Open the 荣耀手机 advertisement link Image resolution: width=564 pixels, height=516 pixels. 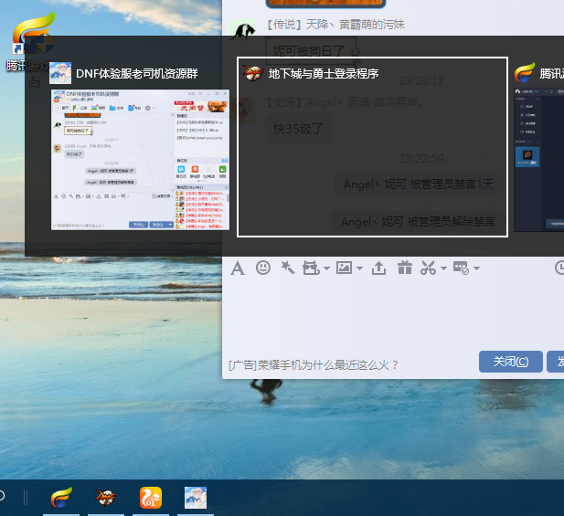(314, 365)
